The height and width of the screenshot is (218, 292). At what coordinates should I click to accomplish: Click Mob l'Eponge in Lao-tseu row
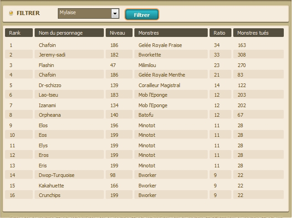[x=153, y=95]
